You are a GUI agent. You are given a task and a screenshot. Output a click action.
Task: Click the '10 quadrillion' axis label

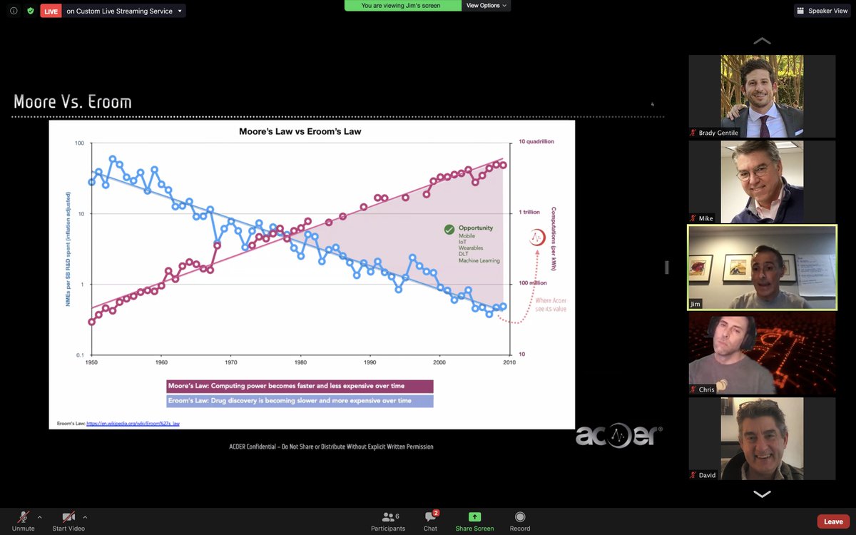[536, 141]
